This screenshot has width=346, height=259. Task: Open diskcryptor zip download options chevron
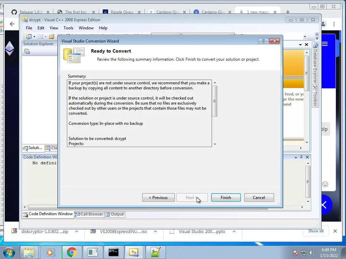(x=77, y=231)
